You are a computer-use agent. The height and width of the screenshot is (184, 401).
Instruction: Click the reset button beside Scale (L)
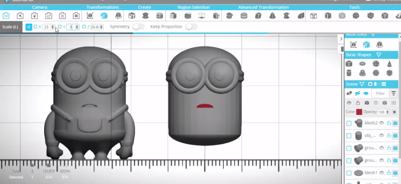click(x=29, y=27)
